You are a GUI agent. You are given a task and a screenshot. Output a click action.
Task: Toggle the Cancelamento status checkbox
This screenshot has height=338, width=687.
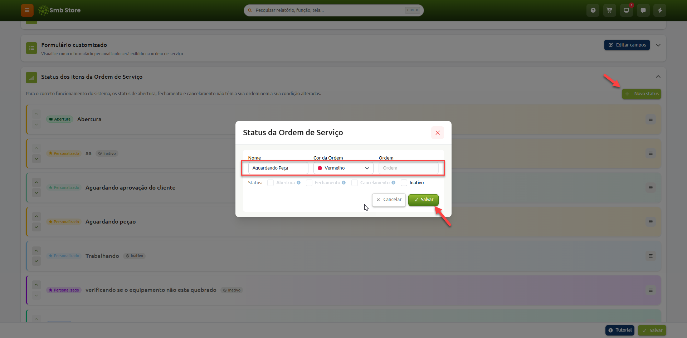(355, 183)
